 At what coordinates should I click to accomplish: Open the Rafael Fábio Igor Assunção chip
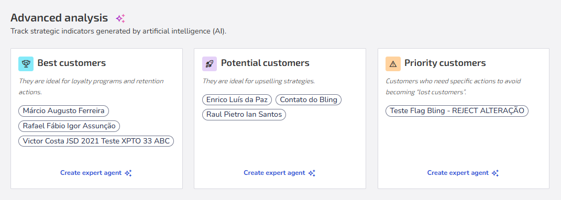coord(70,126)
